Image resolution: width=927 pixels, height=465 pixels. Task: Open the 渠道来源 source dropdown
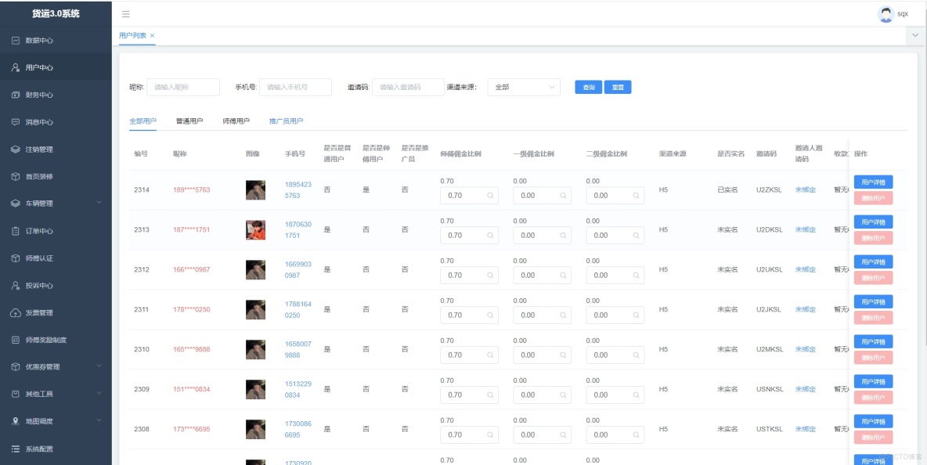click(x=523, y=86)
